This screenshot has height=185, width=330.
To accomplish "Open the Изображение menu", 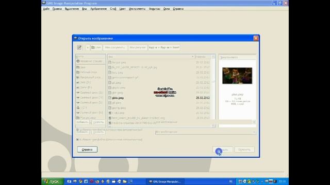I will (98, 9).
